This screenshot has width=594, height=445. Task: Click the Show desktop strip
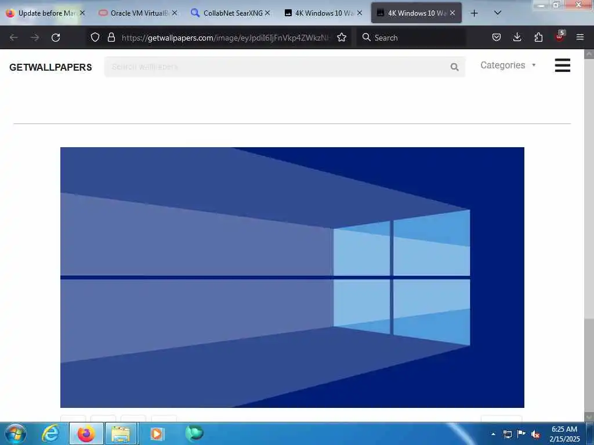pos(590,434)
